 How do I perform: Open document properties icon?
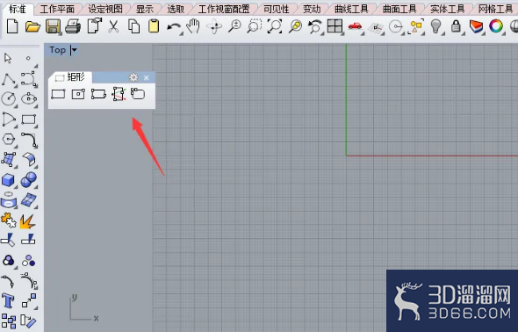94,25
